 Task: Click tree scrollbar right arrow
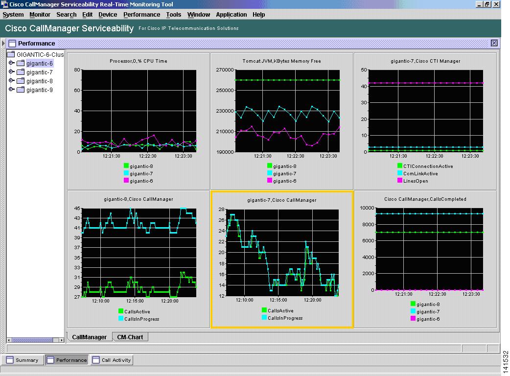pyautogui.click(x=62, y=340)
